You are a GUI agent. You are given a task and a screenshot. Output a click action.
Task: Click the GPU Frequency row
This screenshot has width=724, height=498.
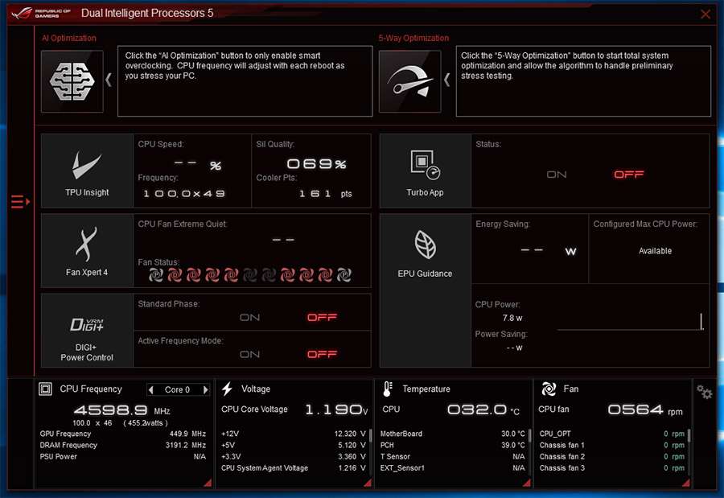coord(123,434)
